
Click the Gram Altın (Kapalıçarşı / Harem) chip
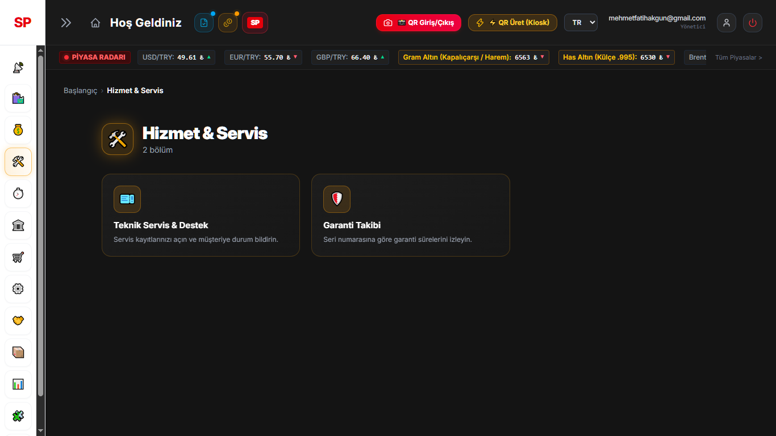click(x=474, y=57)
